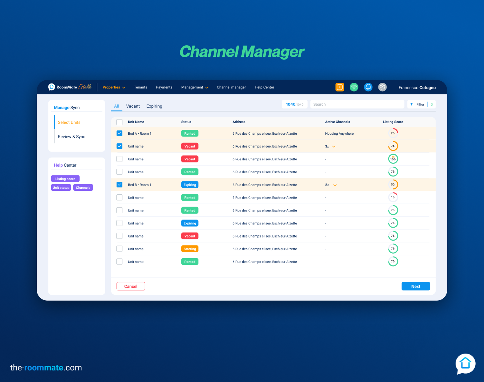
Task: Click the Next button
Action: pyautogui.click(x=416, y=286)
